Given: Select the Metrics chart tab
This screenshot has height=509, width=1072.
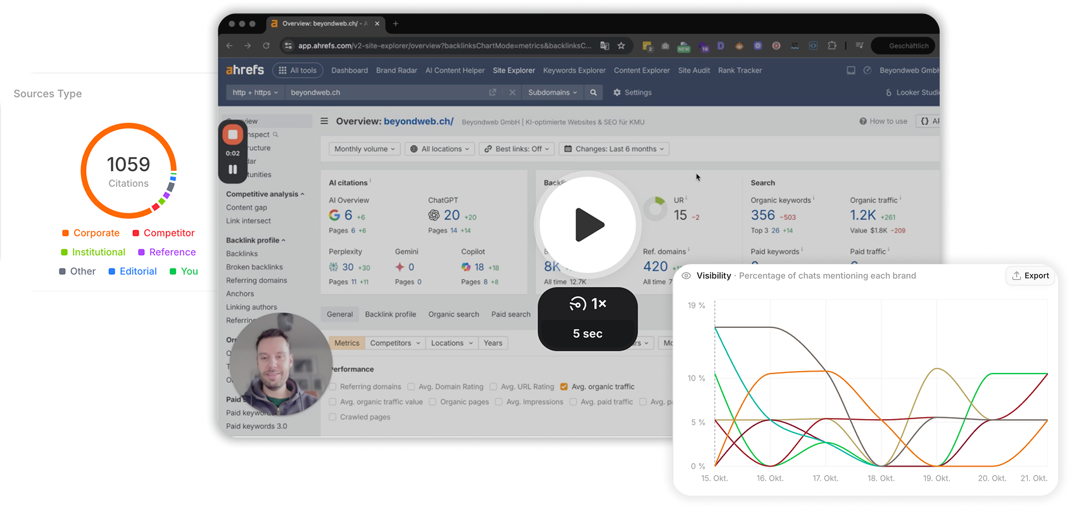Looking at the screenshot, I should pos(346,343).
